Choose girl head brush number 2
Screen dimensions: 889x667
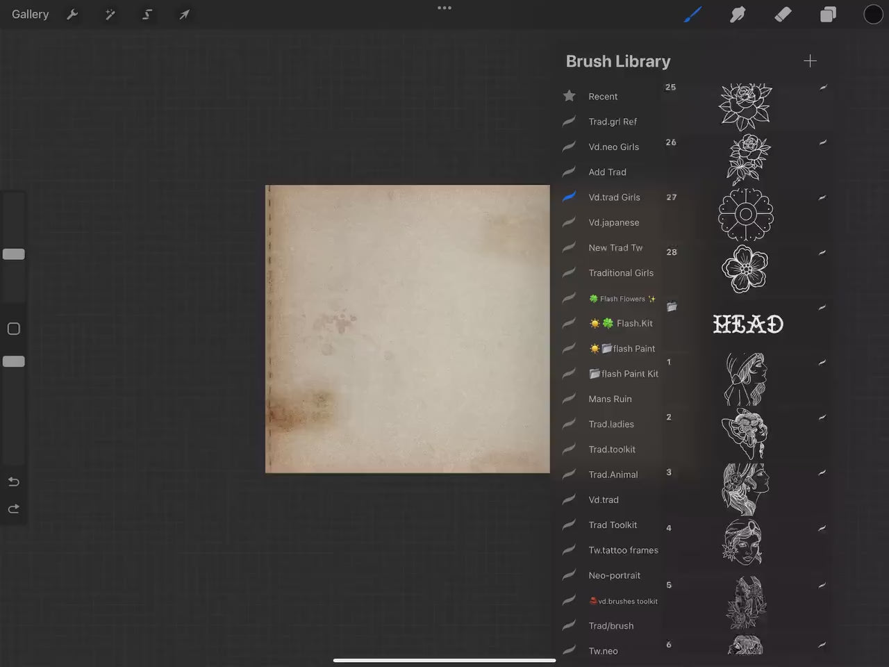coord(746,435)
